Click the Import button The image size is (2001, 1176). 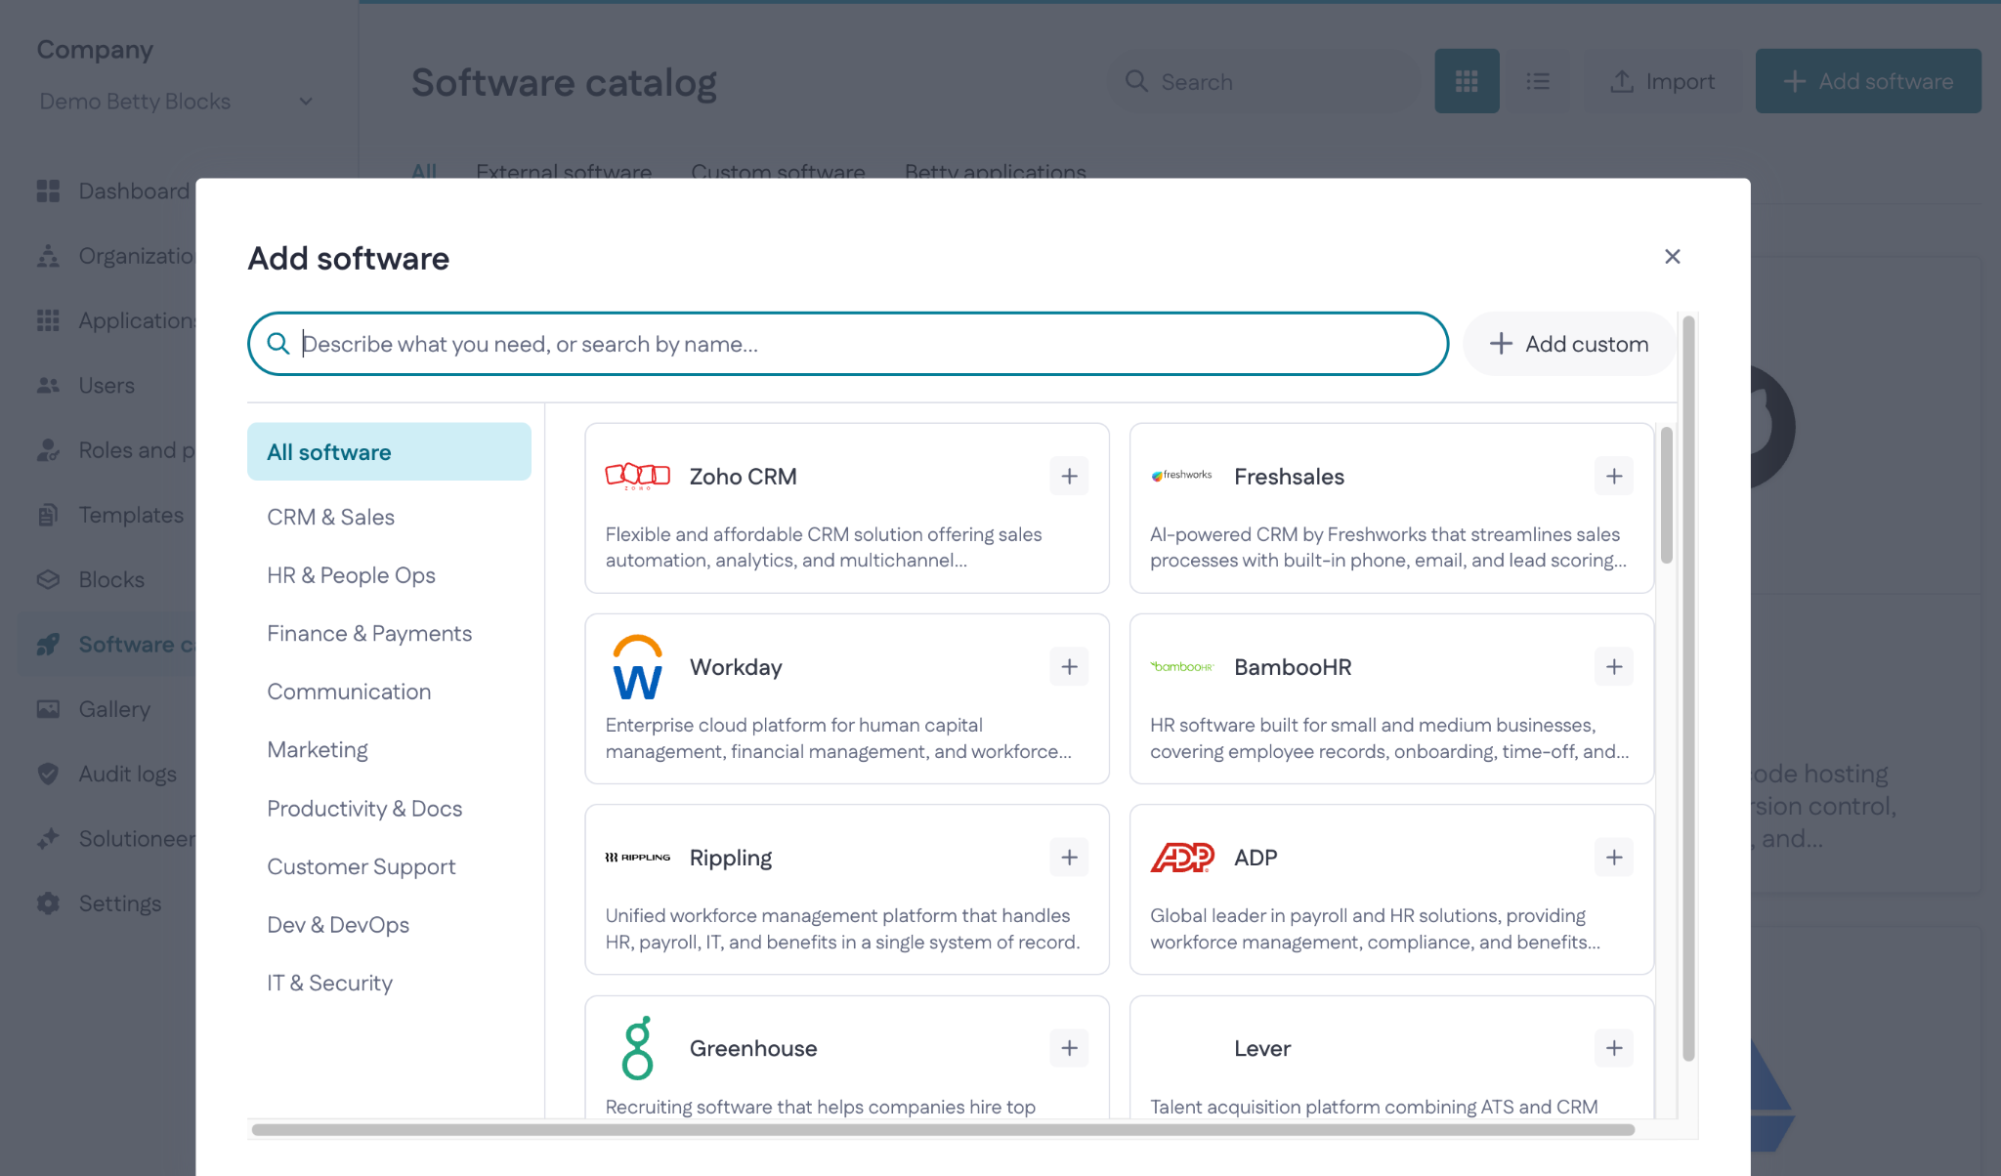(1662, 81)
